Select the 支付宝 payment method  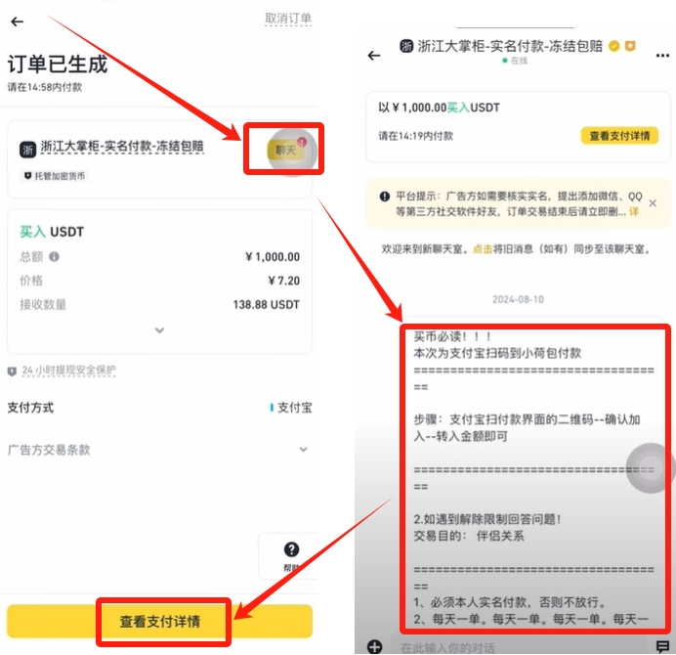(x=291, y=408)
